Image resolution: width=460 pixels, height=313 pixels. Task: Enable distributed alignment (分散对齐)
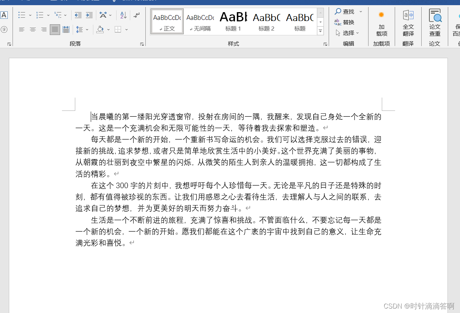click(66, 29)
